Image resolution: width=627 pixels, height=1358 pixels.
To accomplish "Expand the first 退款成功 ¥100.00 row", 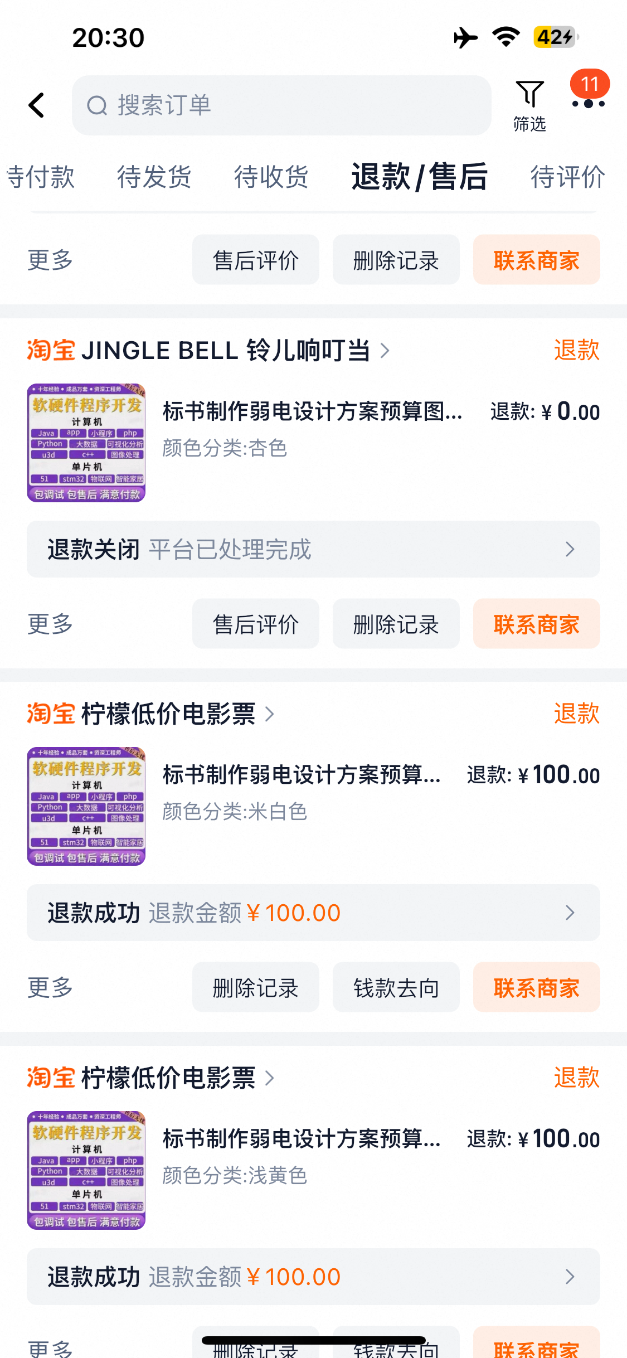I will point(313,913).
